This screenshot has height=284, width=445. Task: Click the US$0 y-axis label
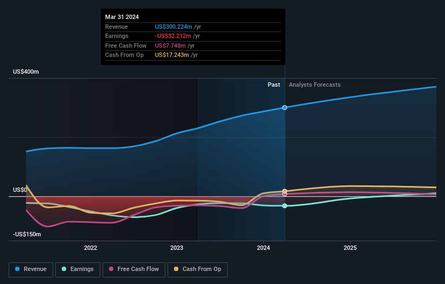click(20, 190)
